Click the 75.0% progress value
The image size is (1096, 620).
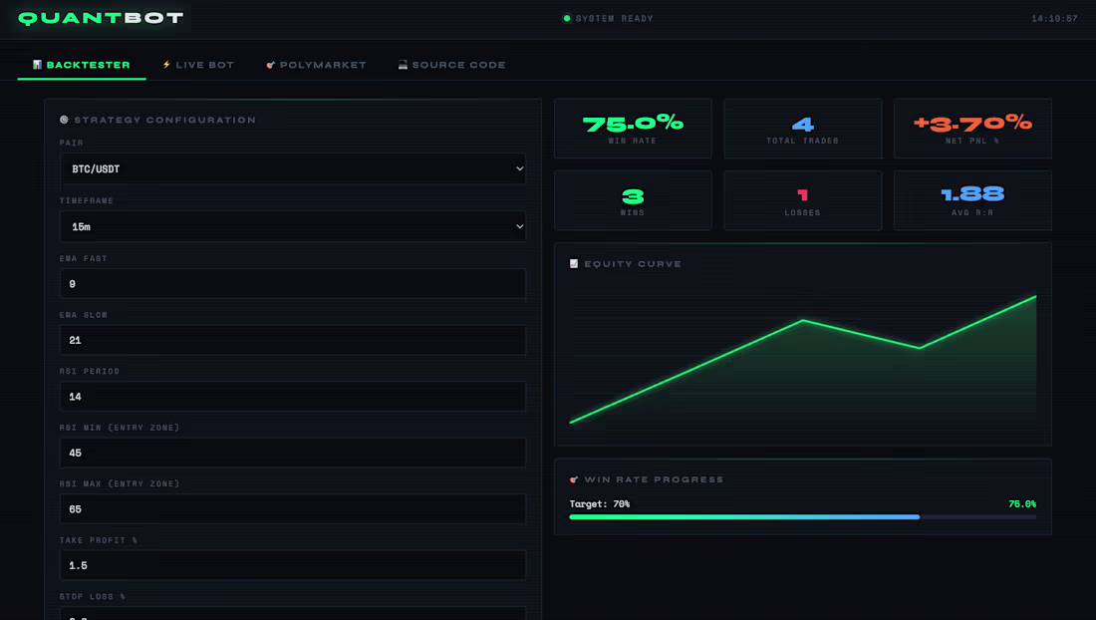[1022, 504]
